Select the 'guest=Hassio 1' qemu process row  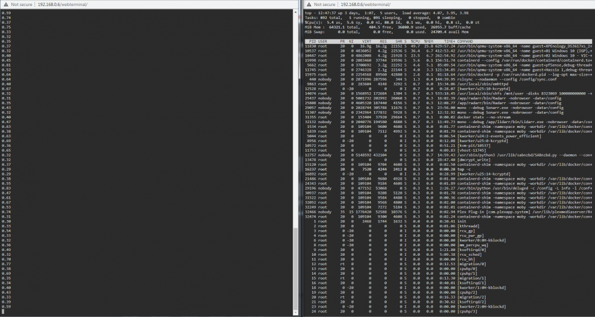tap(448, 70)
